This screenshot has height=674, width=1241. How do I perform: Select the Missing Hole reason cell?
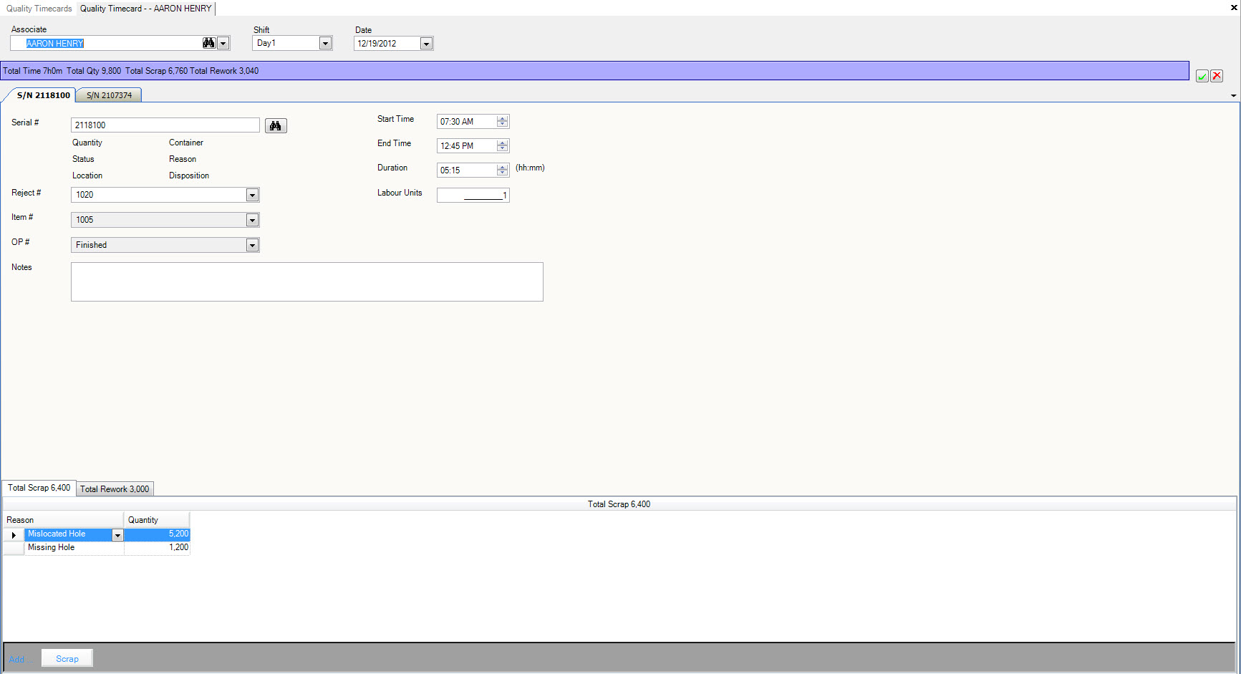pyautogui.click(x=74, y=548)
